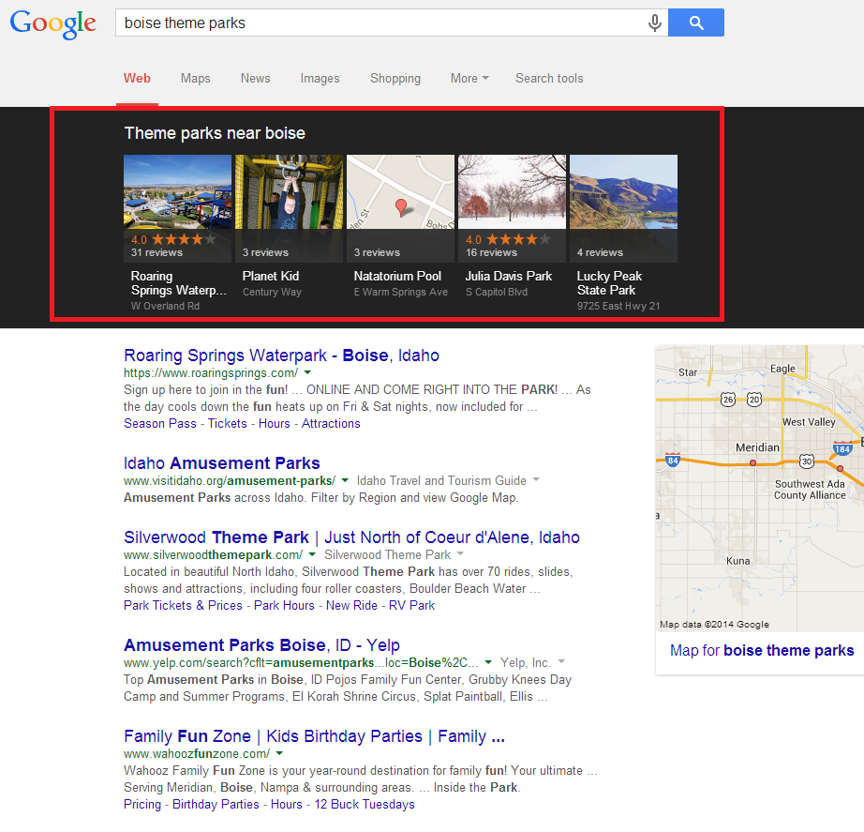Open the Tickets sitelink
The image size is (864, 832).
tap(227, 424)
